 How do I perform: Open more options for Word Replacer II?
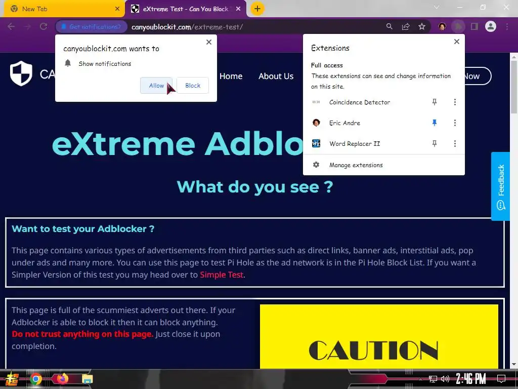pyautogui.click(x=455, y=143)
